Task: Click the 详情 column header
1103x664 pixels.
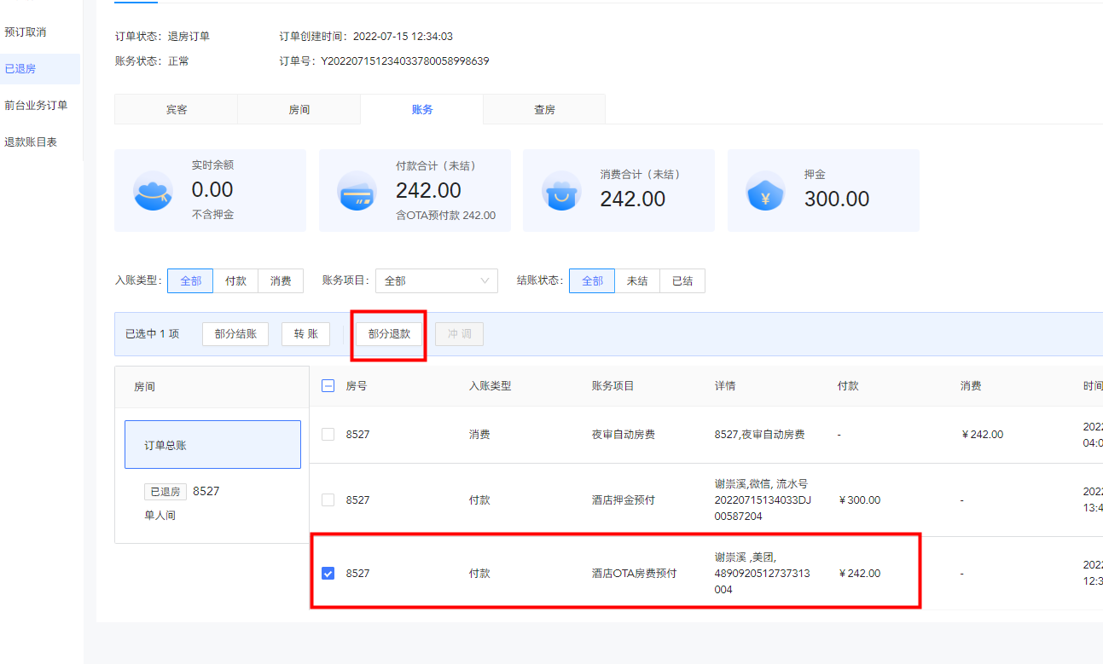Action: (x=725, y=386)
